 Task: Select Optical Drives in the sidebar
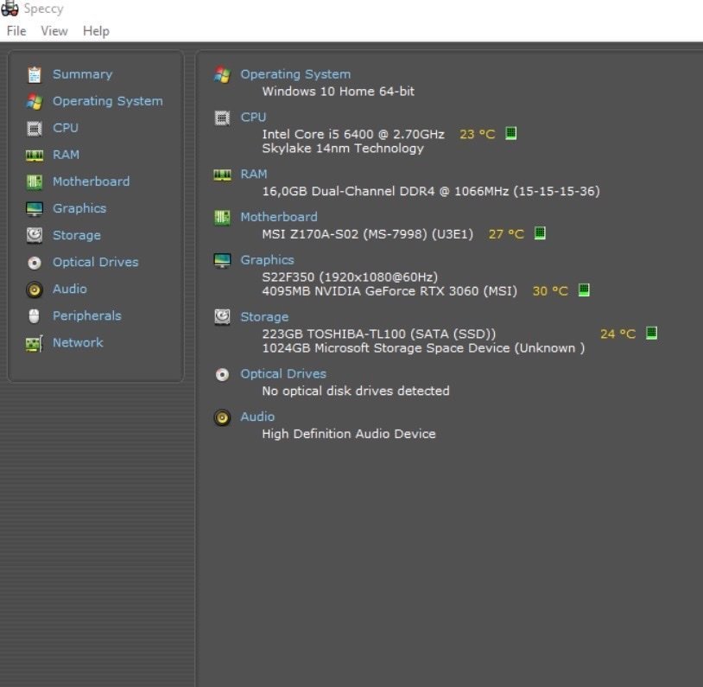pyautogui.click(x=95, y=262)
